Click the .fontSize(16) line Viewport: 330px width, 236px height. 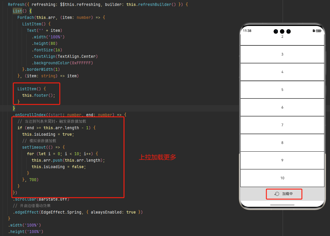[47, 50]
